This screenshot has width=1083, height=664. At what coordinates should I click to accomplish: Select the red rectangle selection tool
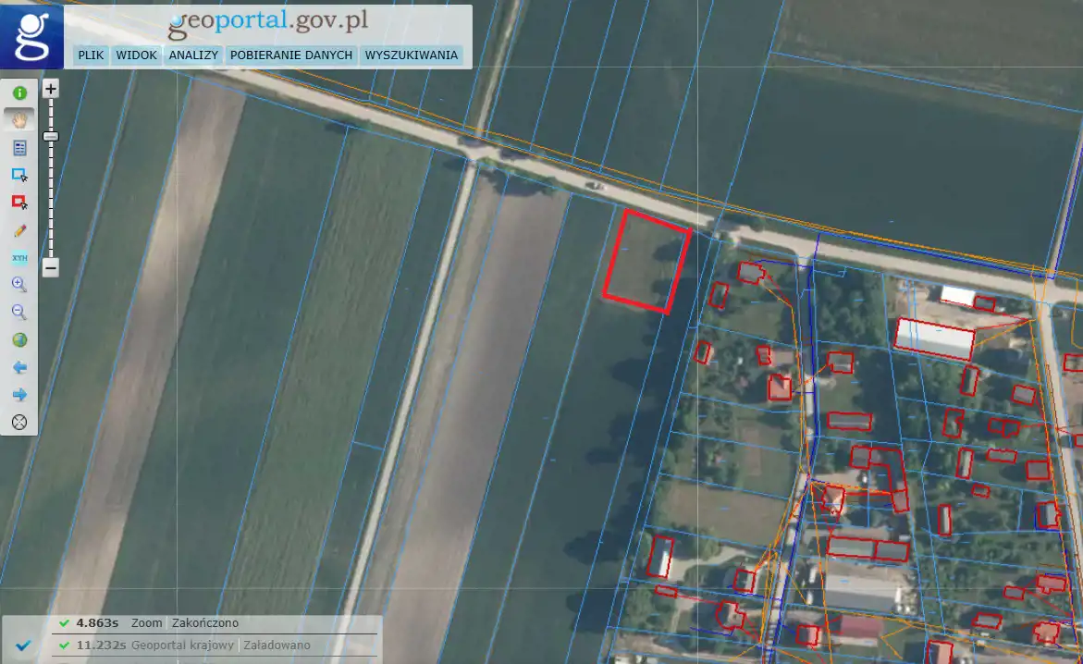[x=19, y=202]
